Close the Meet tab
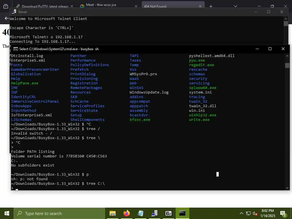This screenshot has height=219, width=292. [136, 6]
